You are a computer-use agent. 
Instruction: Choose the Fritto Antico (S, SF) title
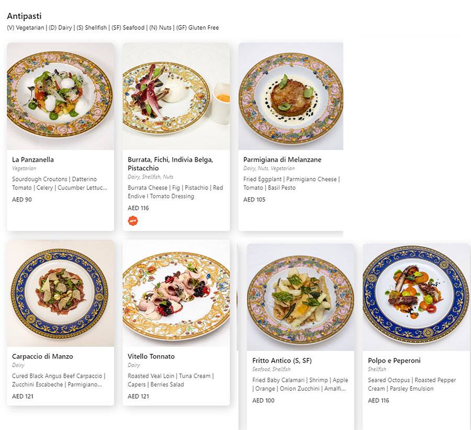pyautogui.click(x=282, y=360)
